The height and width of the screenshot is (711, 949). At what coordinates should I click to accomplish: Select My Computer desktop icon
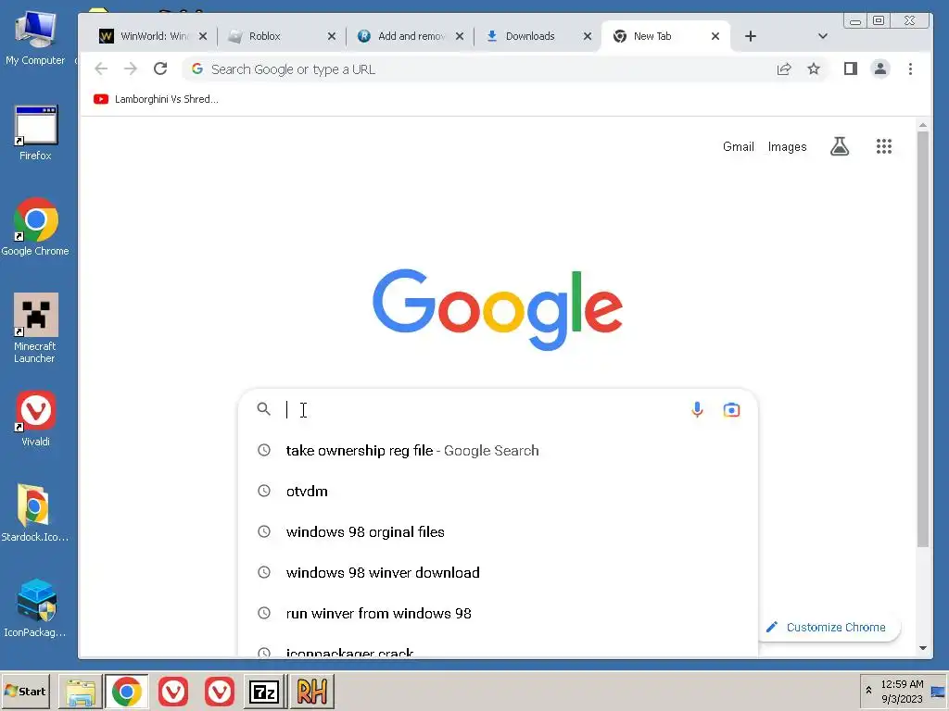point(35,37)
